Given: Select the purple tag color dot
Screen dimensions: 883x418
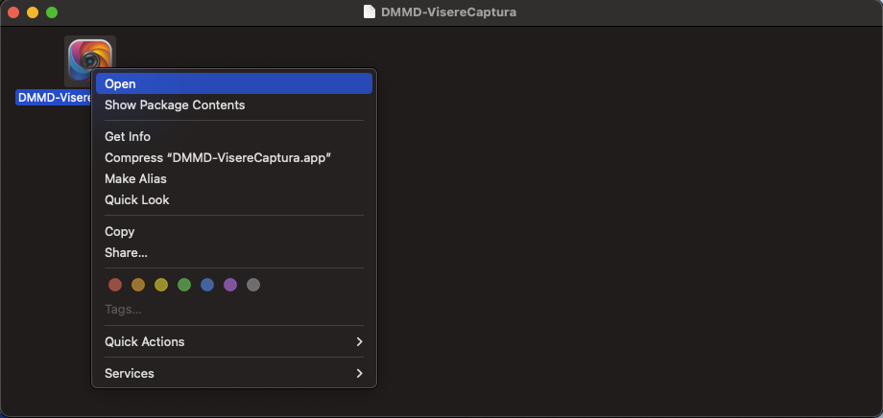Looking at the screenshot, I should (x=230, y=285).
